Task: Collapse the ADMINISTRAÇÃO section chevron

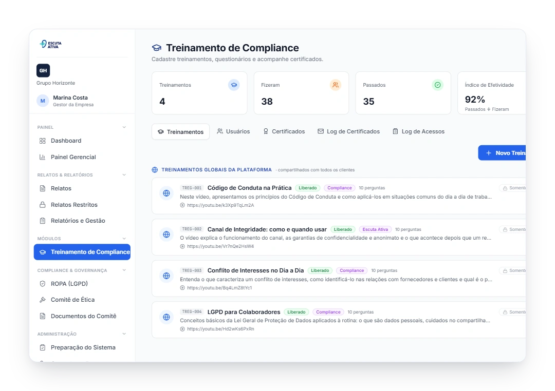Action: [124, 334]
